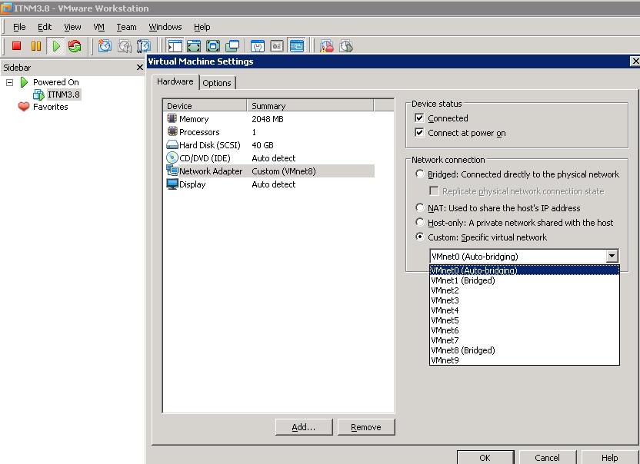This screenshot has width=640, height=464.
Task: Toggle Connect at power on checkbox
Action: [419, 133]
